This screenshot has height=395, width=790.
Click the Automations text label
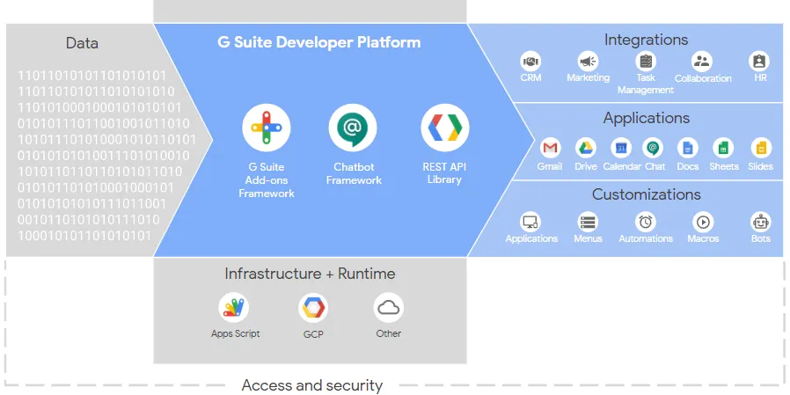646,238
